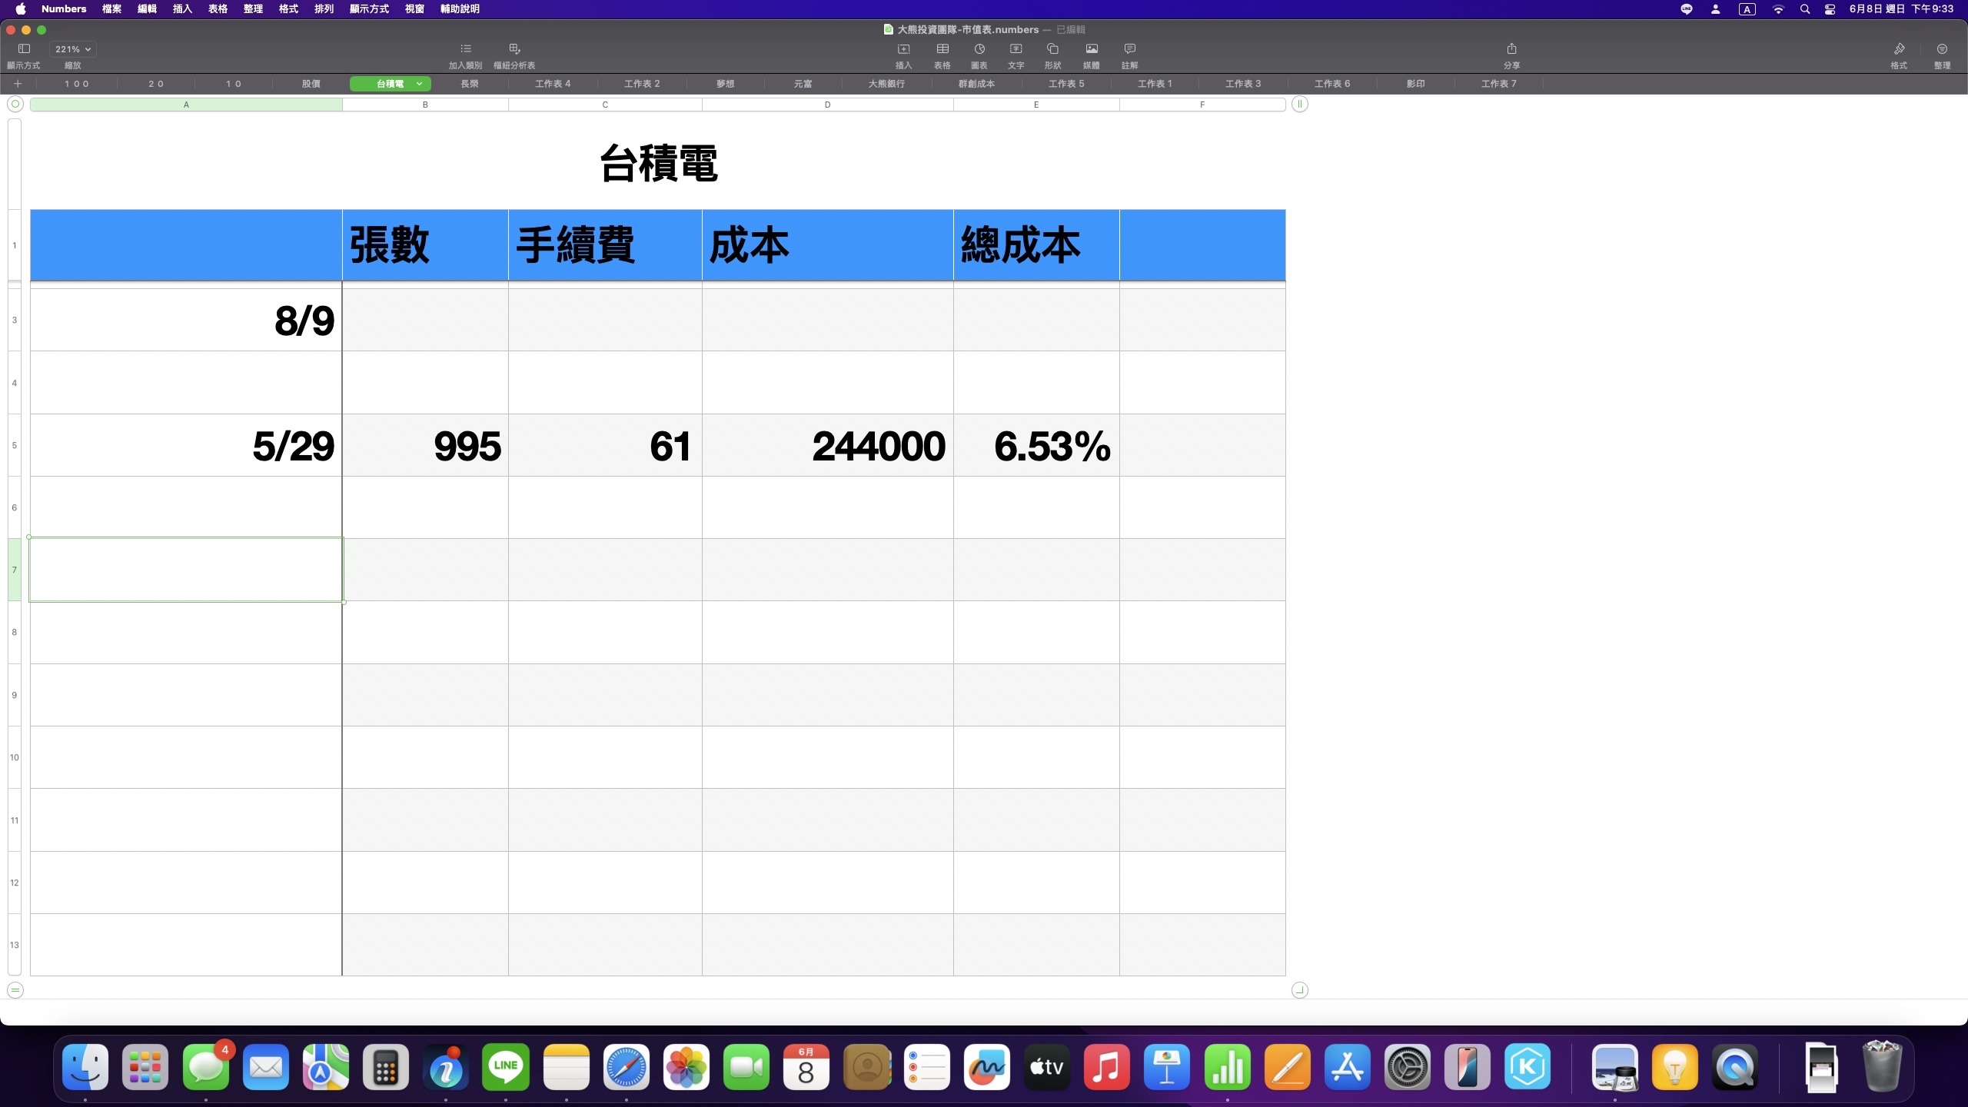Open Safari from the Dock
This screenshot has height=1107, width=1968.
tap(627, 1066)
